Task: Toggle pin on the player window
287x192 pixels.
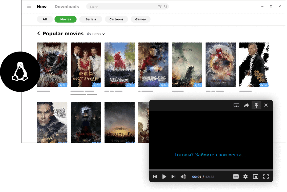Action: point(256,105)
